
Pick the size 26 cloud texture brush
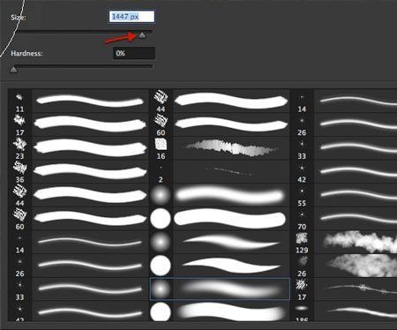[344, 266]
